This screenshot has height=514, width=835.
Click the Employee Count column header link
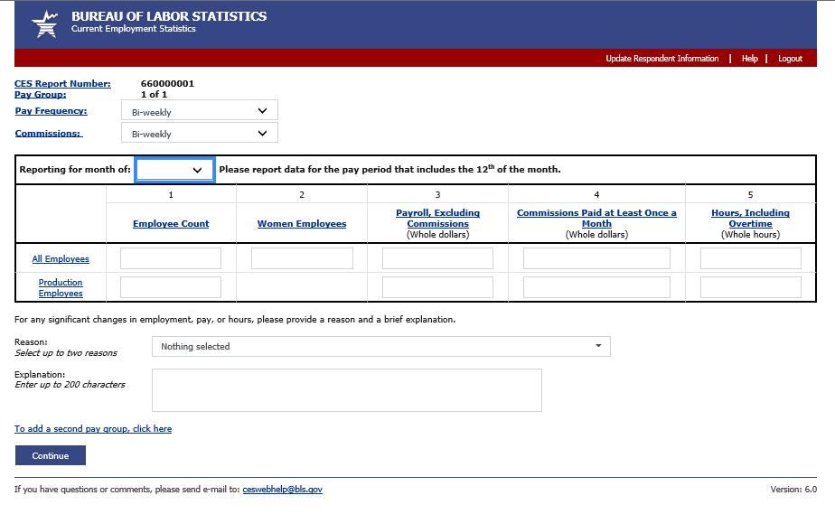point(171,224)
